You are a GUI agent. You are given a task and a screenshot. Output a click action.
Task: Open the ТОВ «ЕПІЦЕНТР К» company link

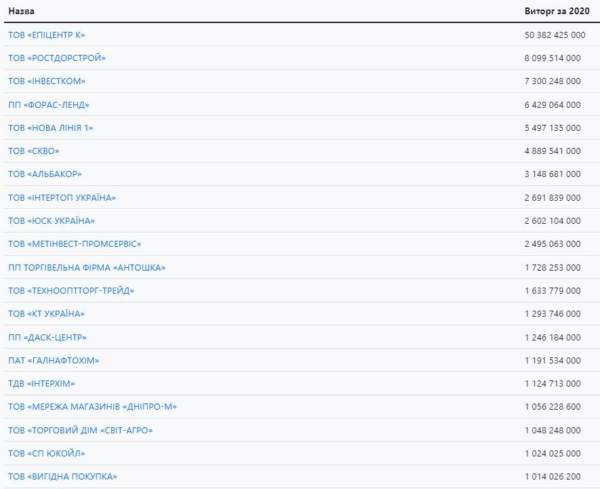click(x=47, y=35)
